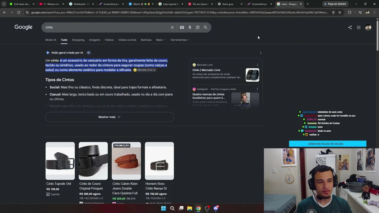Switch to the Imagens tab
This screenshot has height=213, width=379.
click(x=94, y=40)
